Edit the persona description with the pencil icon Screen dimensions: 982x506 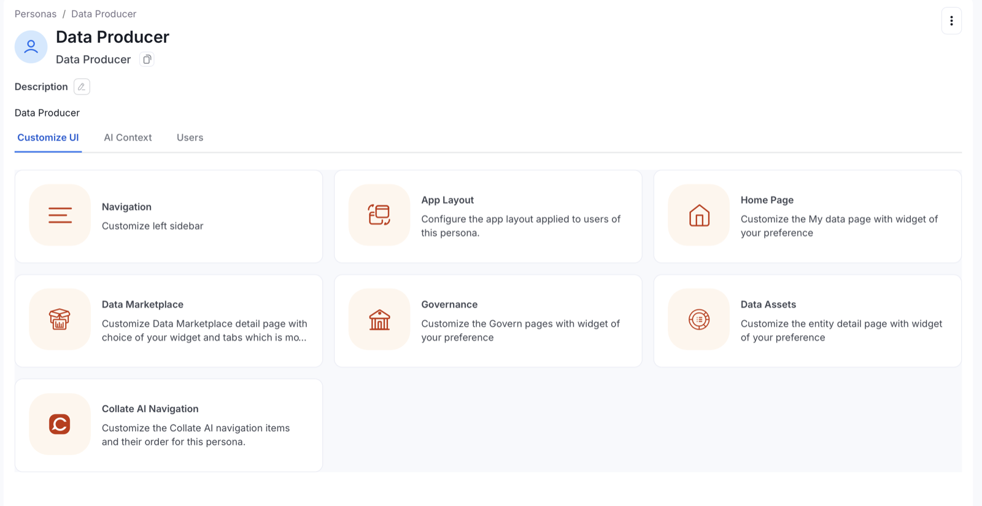click(82, 86)
